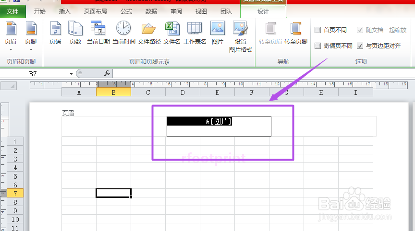Select column I header
This screenshot has height=231, width=415.
[356, 92]
